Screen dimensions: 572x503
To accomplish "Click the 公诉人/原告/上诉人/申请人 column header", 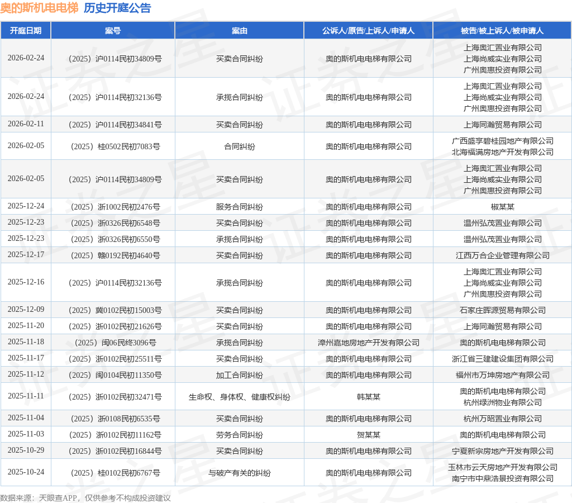I will (369, 31).
